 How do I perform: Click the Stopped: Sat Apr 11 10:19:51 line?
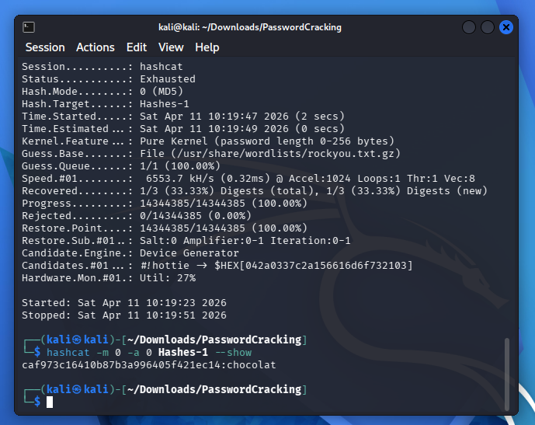pos(124,315)
